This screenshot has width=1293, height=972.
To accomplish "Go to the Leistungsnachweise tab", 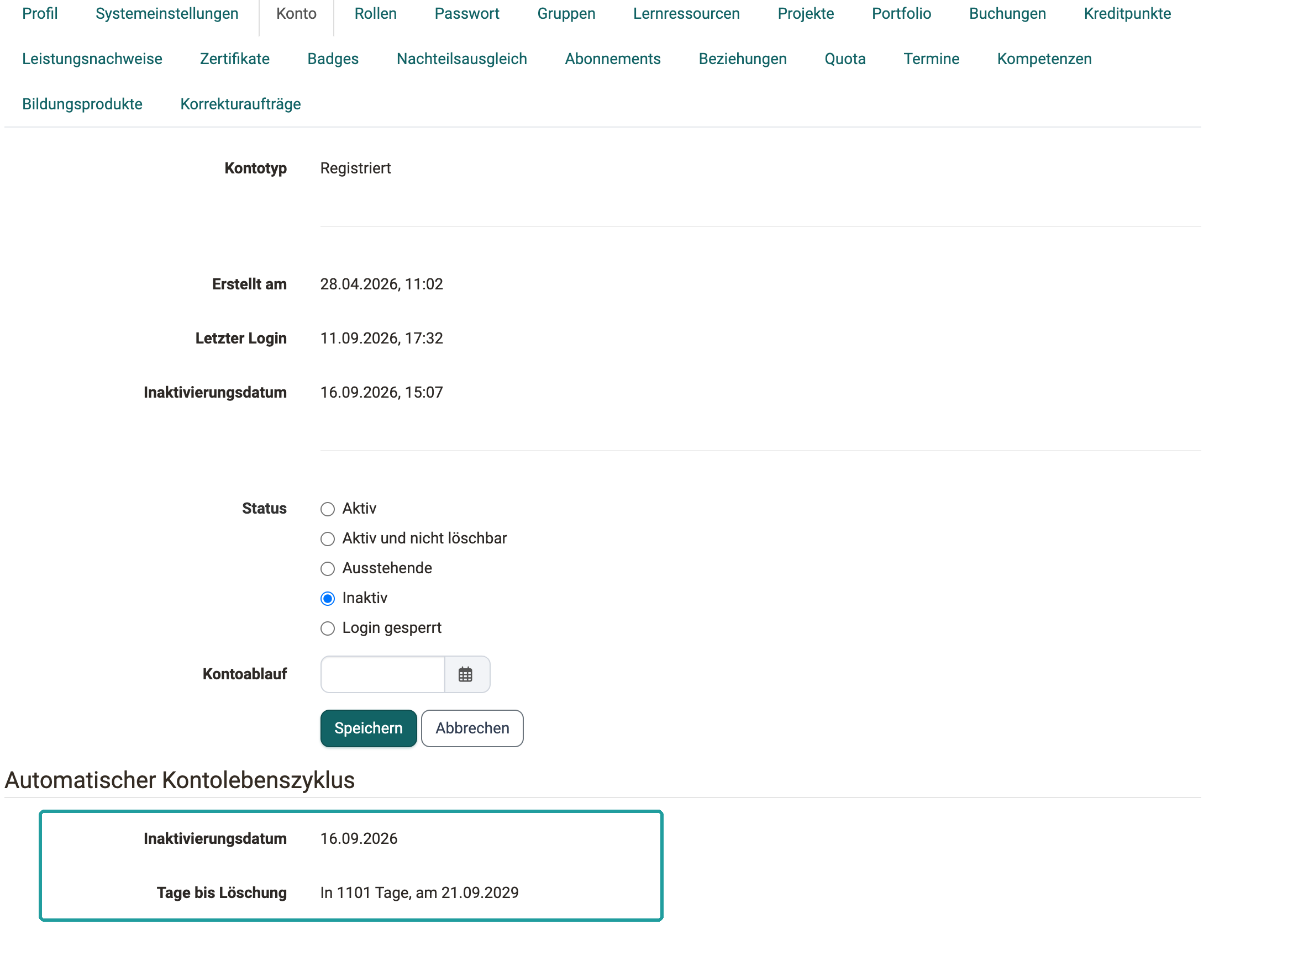I will tap(92, 59).
